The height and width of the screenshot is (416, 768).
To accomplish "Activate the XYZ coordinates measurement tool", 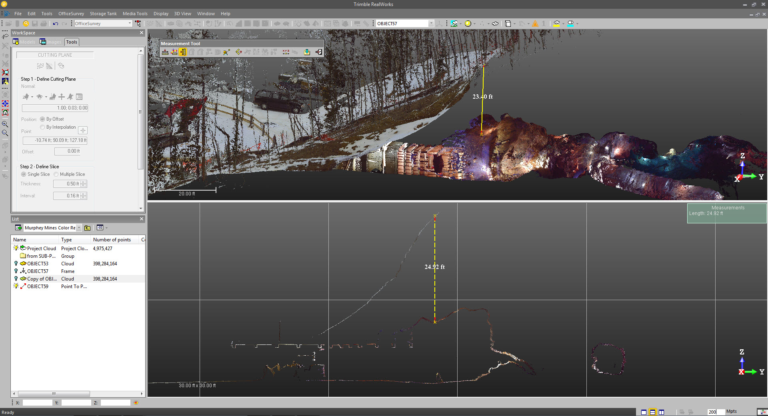I will (286, 52).
